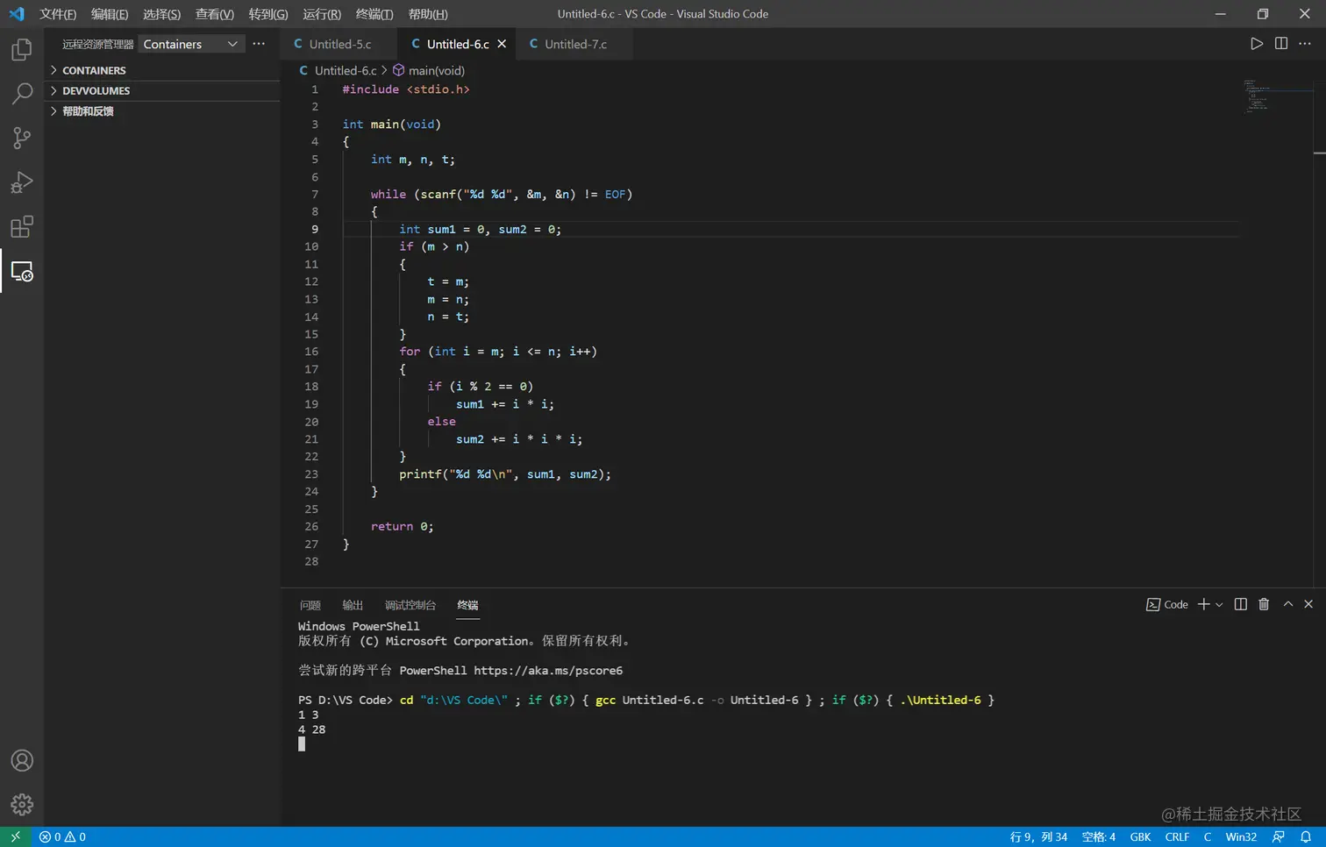Split the editor to the right
The image size is (1326, 847).
1281,44
